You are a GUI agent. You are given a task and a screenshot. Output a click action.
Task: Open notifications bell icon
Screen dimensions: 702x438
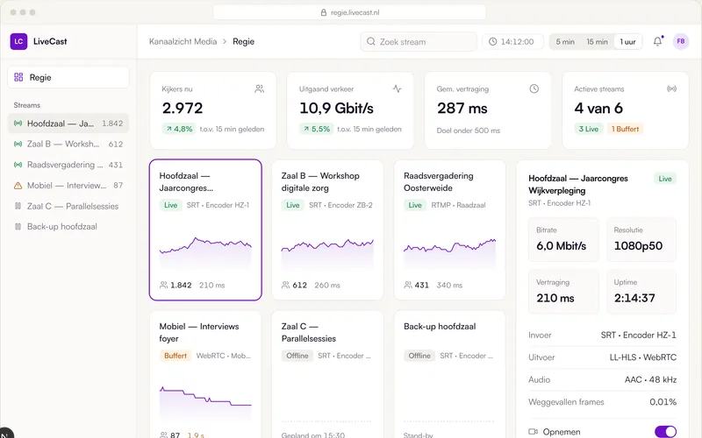(x=657, y=41)
